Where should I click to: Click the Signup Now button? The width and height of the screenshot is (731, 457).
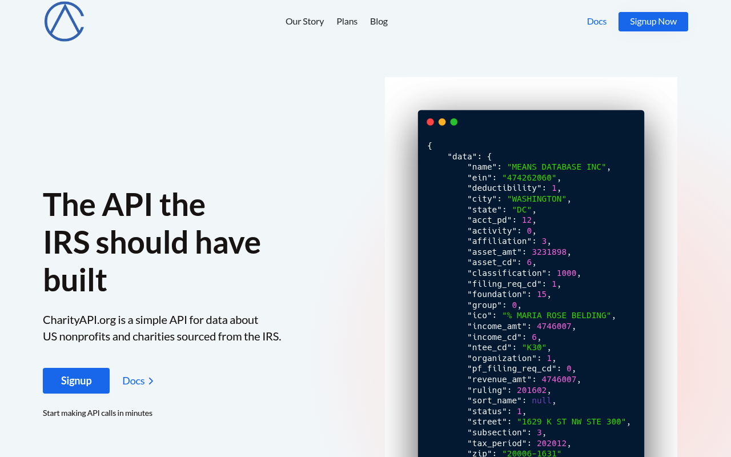click(x=653, y=22)
